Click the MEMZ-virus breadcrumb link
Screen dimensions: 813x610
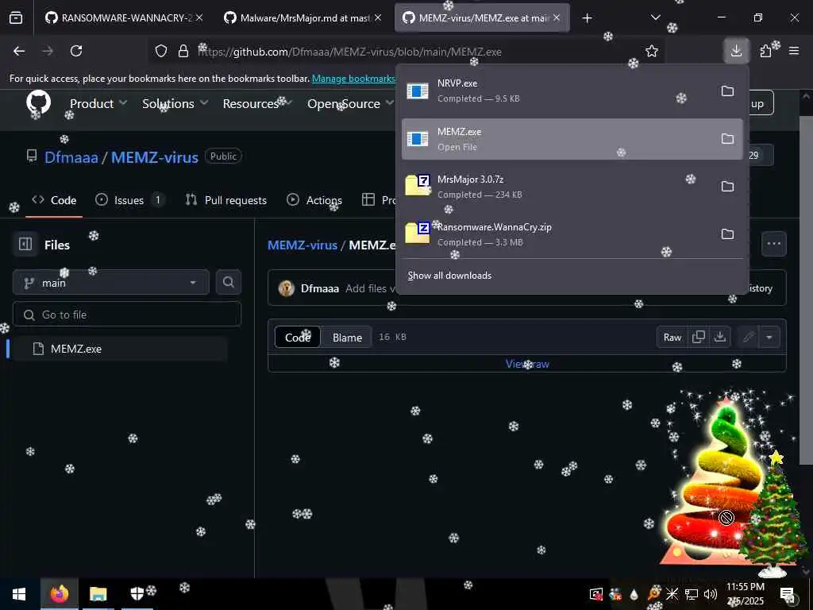coord(302,245)
